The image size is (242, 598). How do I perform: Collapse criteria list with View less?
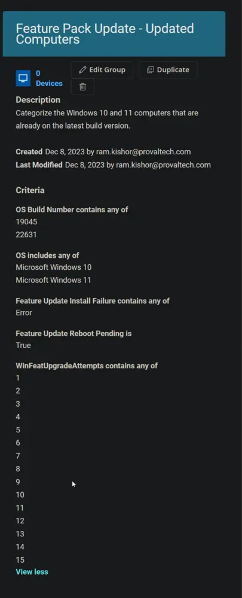click(x=32, y=572)
